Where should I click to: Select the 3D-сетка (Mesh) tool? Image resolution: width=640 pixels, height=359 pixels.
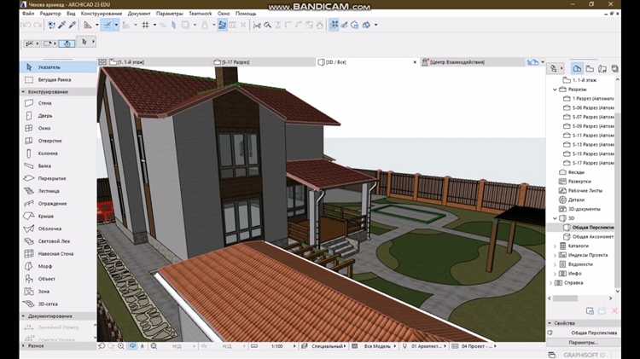[x=58, y=304]
